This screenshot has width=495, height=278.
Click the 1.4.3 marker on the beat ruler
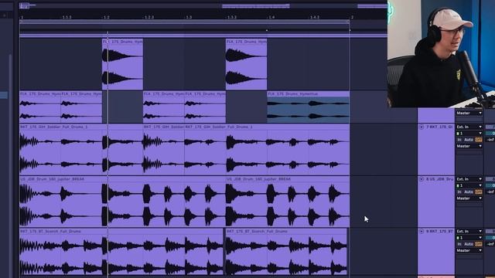click(x=315, y=17)
